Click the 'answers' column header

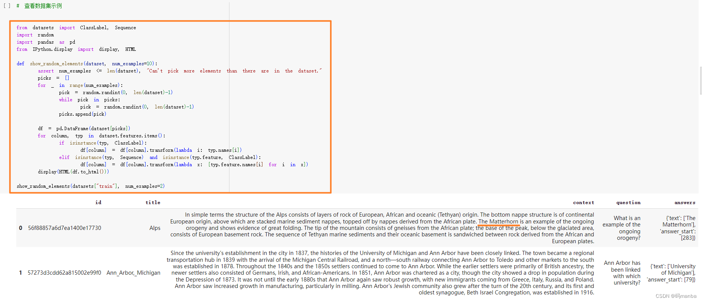coord(685,203)
